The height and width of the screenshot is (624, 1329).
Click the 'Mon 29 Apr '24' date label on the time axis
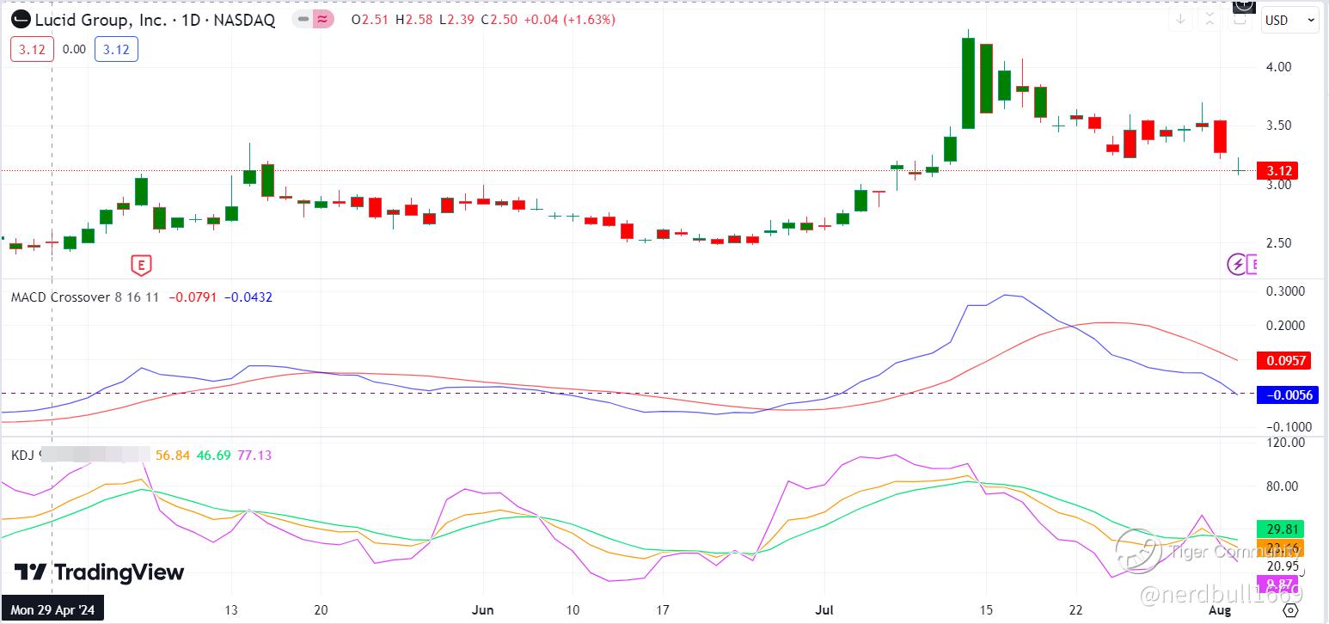52,610
